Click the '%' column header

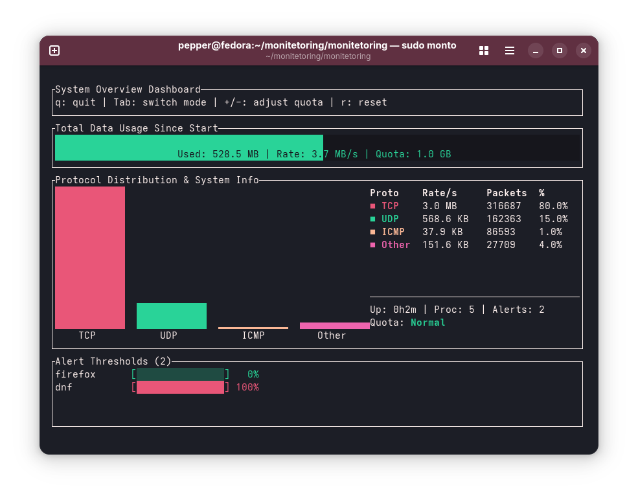tap(541, 193)
